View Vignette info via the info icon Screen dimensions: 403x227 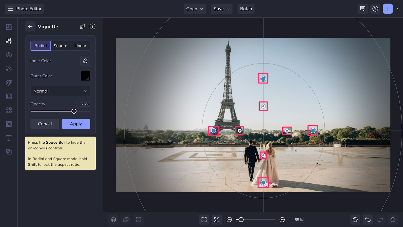[x=92, y=26]
